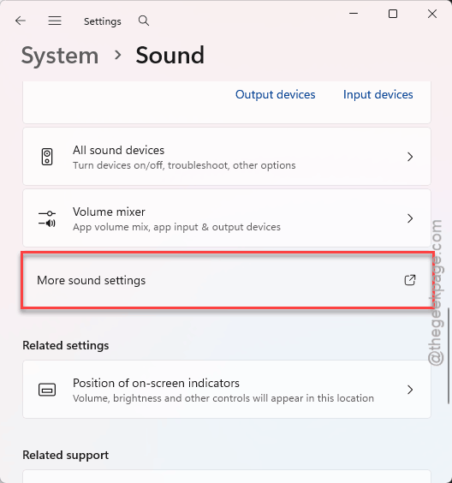The width and height of the screenshot is (452, 483).
Task: Open the Input devices link
Action: [378, 94]
